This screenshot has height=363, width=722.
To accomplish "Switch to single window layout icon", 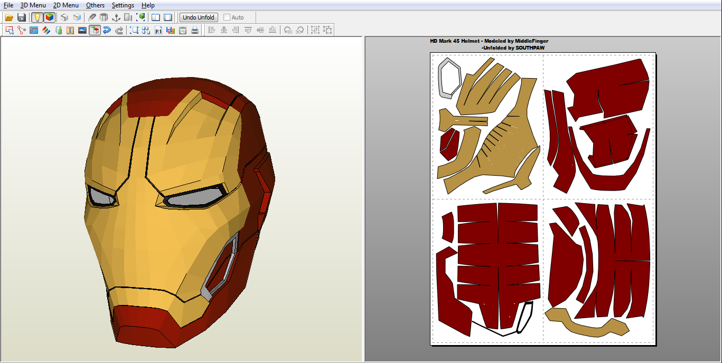I will (x=168, y=17).
